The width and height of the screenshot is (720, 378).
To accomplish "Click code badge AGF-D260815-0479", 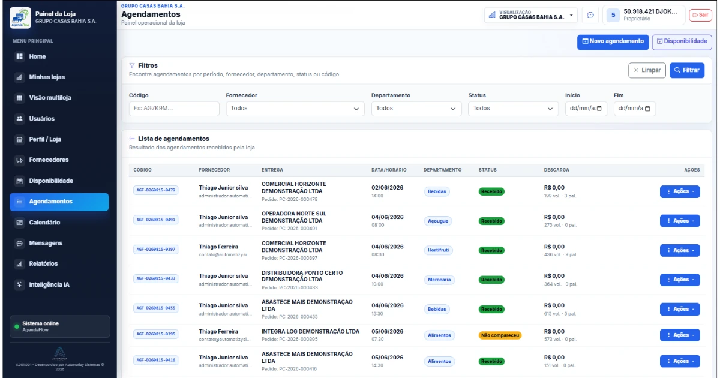I will tap(156, 190).
